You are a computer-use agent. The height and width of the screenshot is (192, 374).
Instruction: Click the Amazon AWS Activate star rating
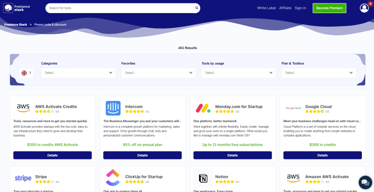click(x=315, y=182)
